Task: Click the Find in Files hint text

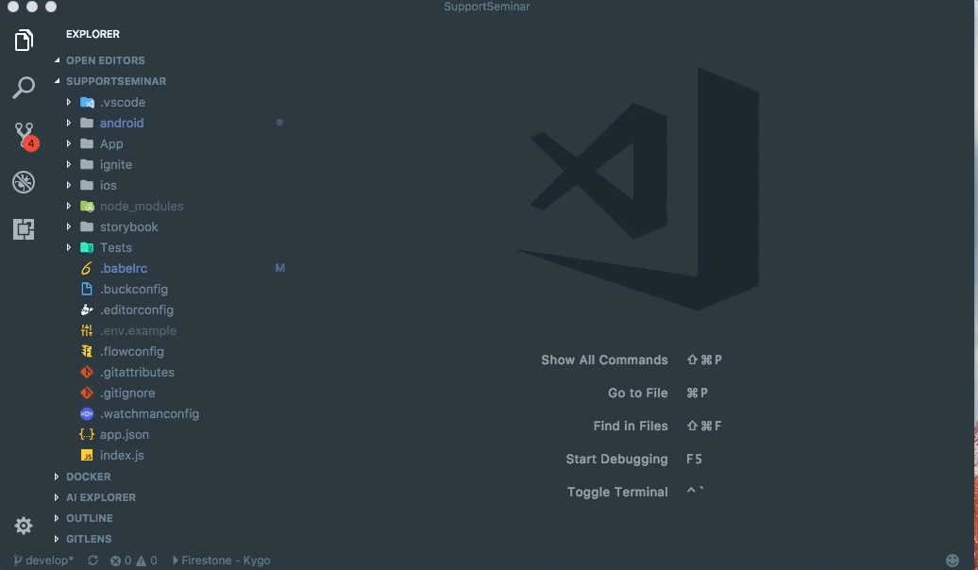Action: pyautogui.click(x=631, y=426)
